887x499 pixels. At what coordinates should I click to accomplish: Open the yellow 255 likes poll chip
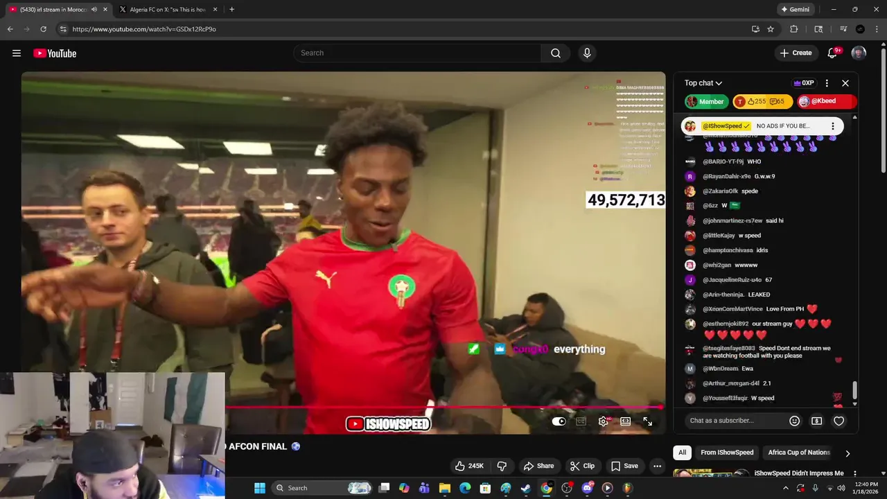[762, 102]
